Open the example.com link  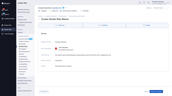click(x=57, y=8)
